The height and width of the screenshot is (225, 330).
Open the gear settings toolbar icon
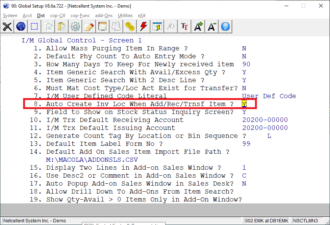tap(75, 27)
